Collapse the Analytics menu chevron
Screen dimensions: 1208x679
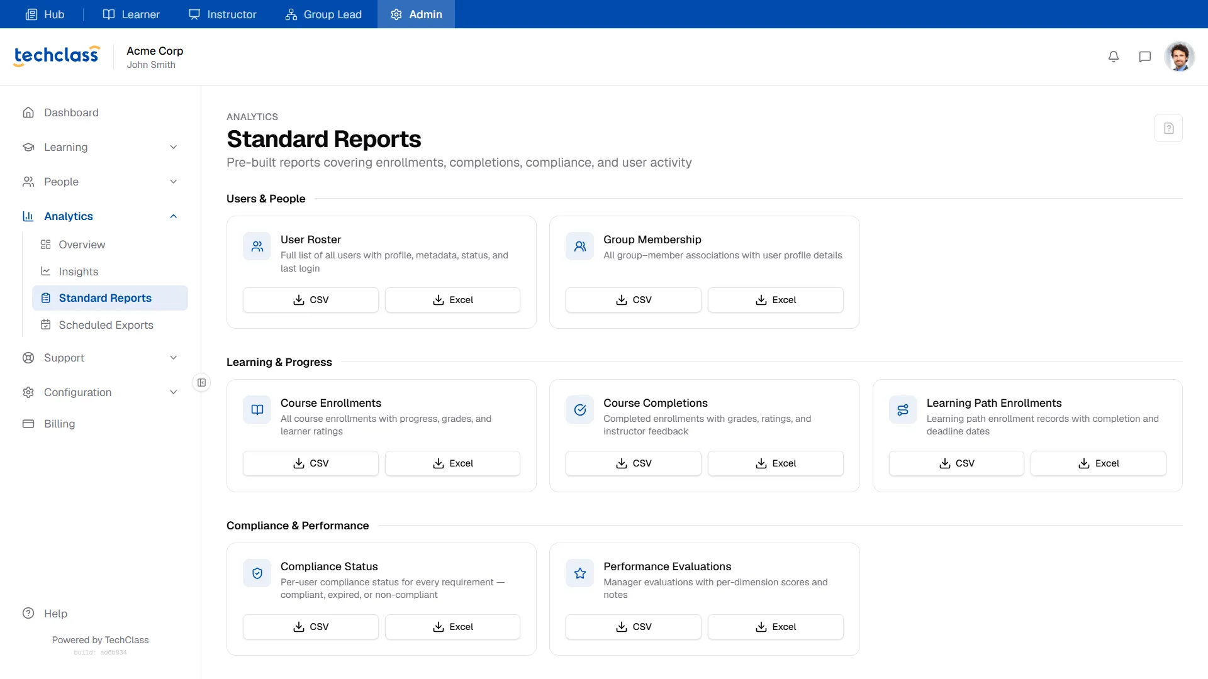pyautogui.click(x=174, y=216)
